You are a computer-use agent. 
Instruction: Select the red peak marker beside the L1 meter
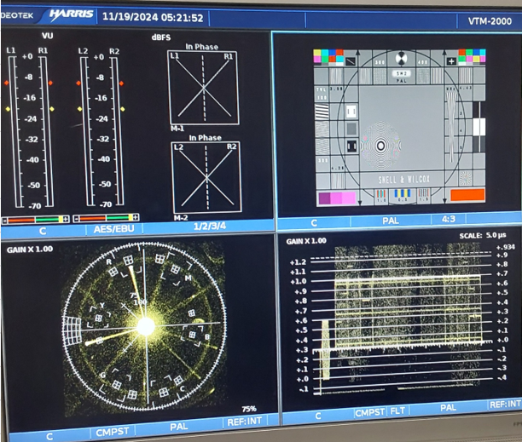(x=6, y=83)
